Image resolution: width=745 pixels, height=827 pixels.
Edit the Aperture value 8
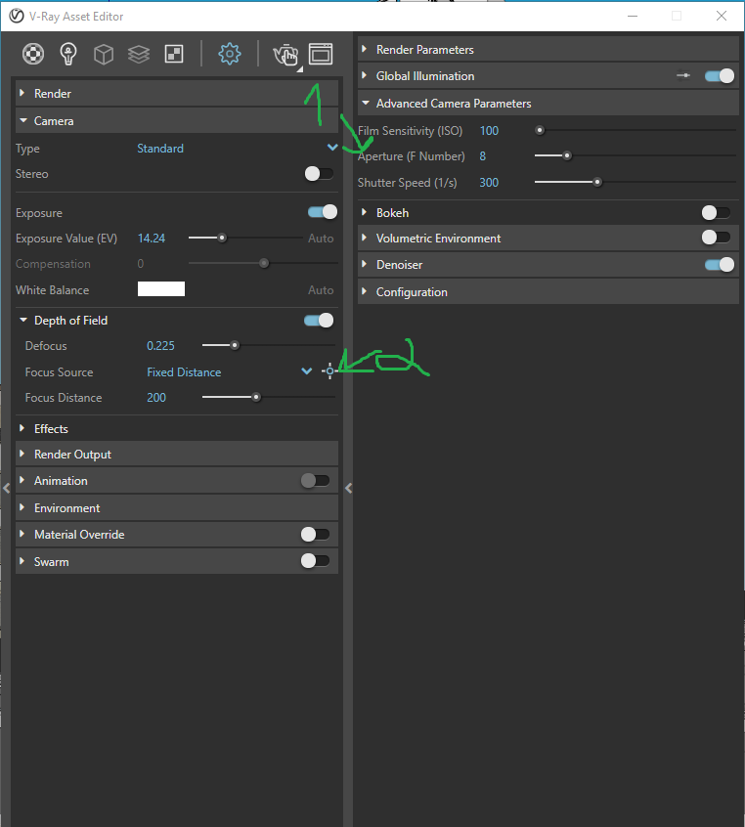point(482,156)
